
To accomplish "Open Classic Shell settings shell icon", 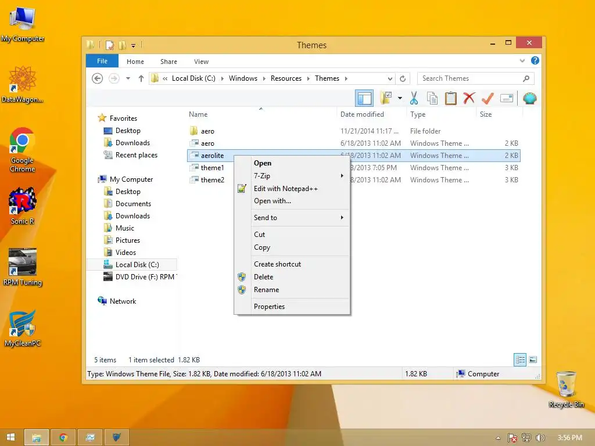I will [x=530, y=98].
